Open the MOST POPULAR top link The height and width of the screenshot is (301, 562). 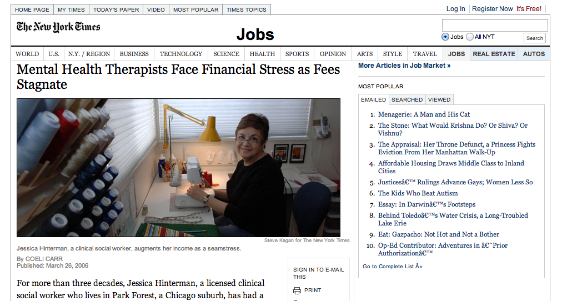coord(195,9)
